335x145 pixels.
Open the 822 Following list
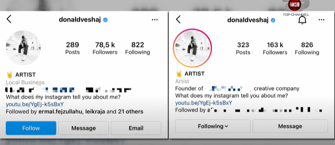pyautogui.click(x=137, y=48)
